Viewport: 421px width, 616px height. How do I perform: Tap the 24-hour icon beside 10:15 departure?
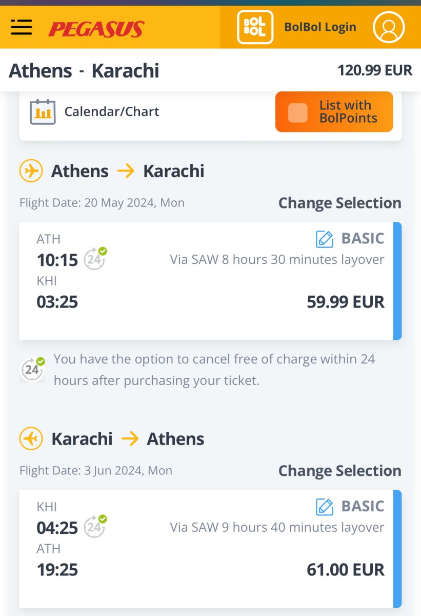tap(95, 258)
